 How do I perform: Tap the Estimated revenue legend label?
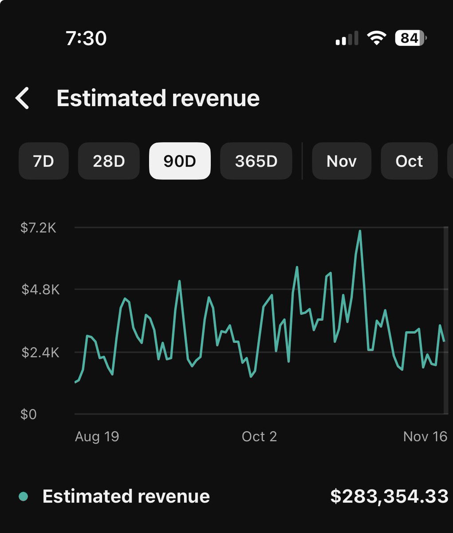tap(126, 496)
